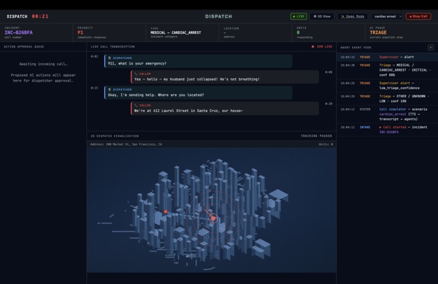The width and height of the screenshot is (438, 284).
Task: Click the 'Proposed AI actions will appear' note
Action: click(x=43, y=78)
